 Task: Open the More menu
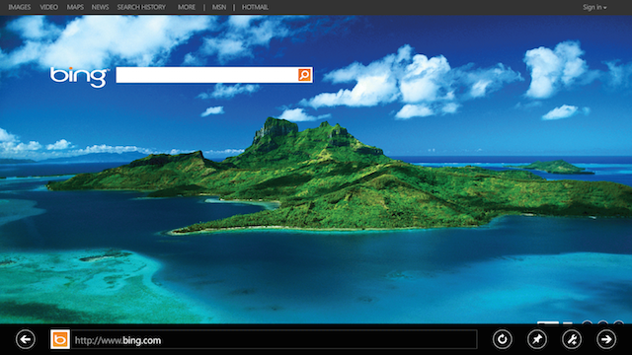point(187,7)
